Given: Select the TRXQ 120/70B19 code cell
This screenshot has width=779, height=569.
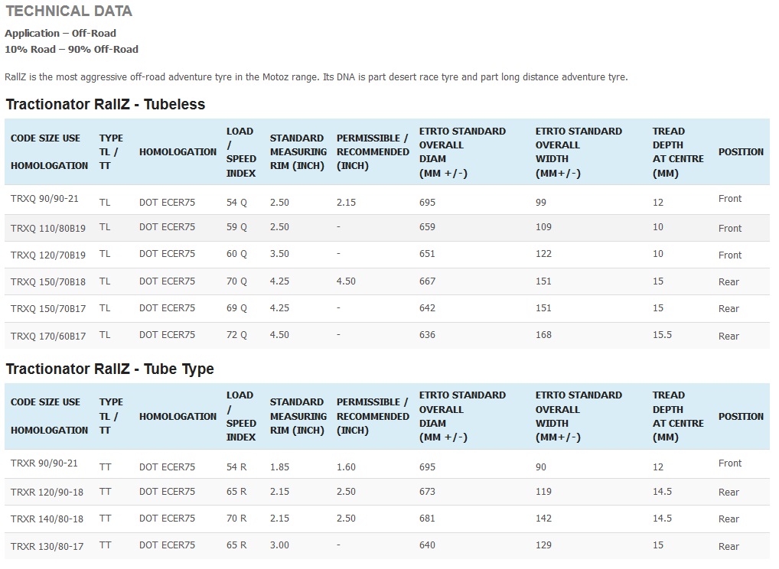Looking at the screenshot, I should pos(48,255).
